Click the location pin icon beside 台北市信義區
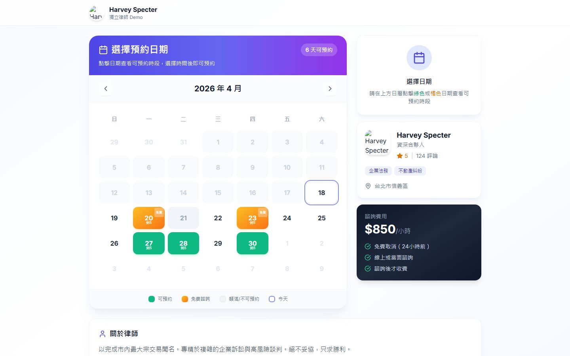The height and width of the screenshot is (356, 570). point(368,186)
